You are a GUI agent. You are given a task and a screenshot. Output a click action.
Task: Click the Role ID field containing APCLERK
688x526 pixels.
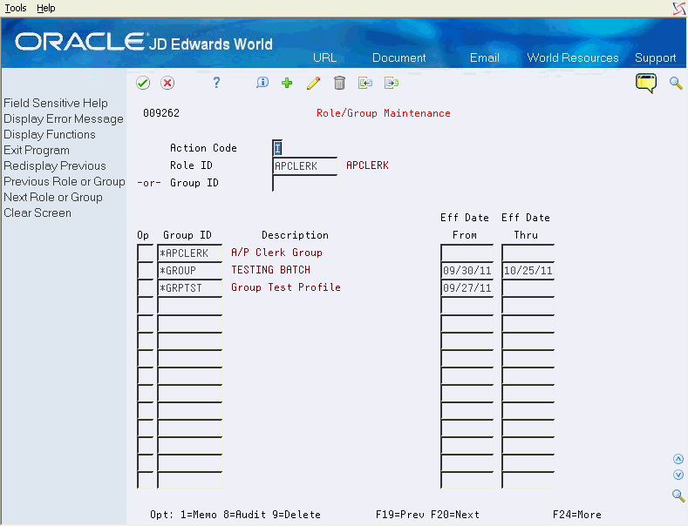305,165
